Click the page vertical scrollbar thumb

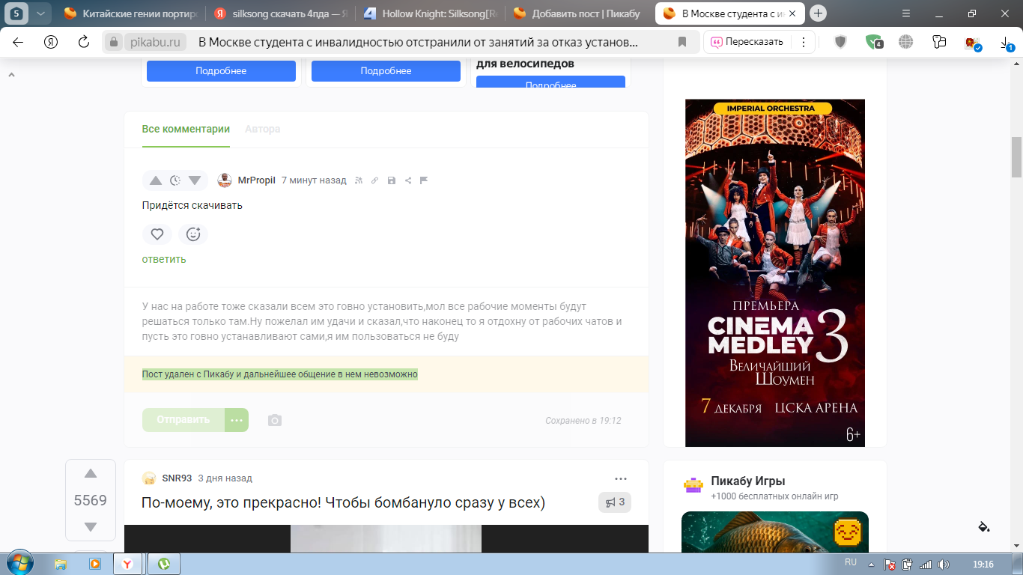[1016, 157]
